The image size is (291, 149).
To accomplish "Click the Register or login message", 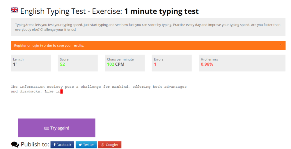I will click(x=49, y=46).
